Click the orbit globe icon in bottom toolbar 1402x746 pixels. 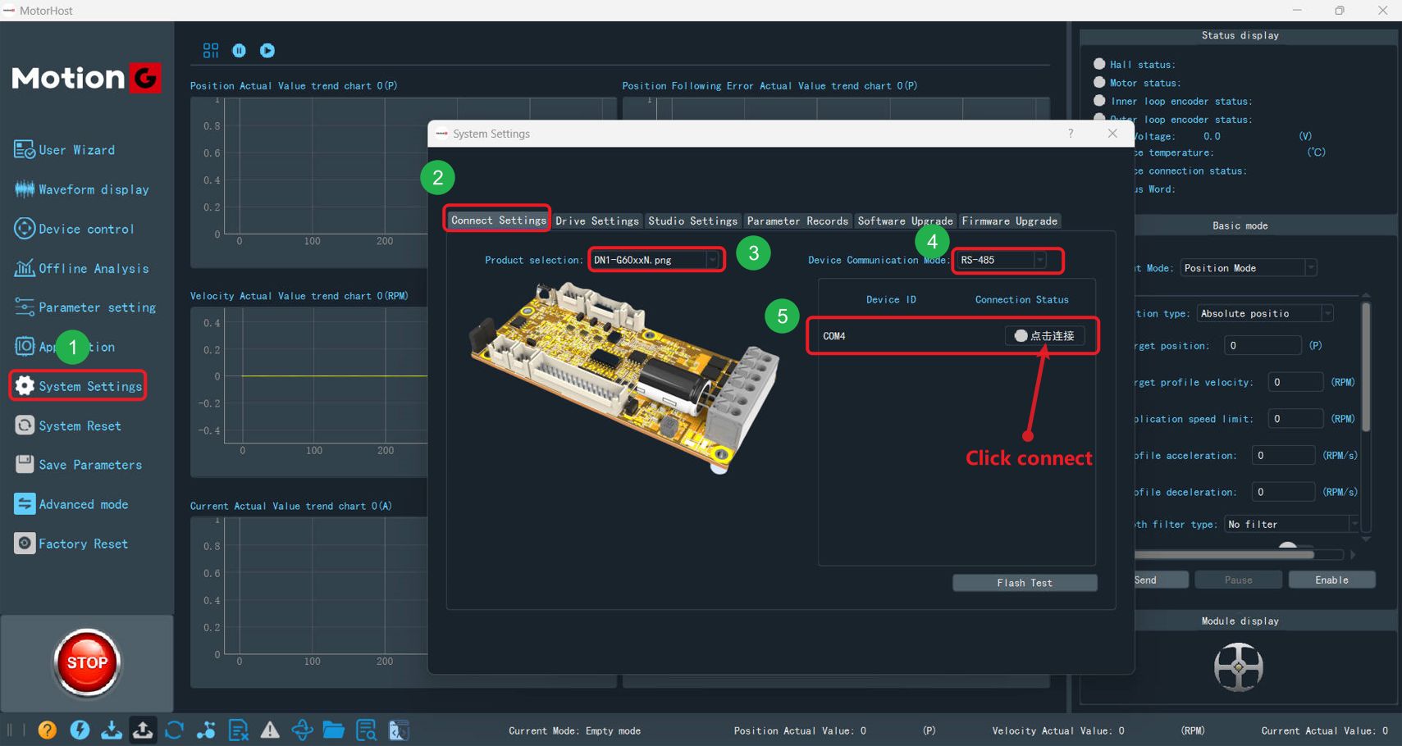(x=302, y=730)
